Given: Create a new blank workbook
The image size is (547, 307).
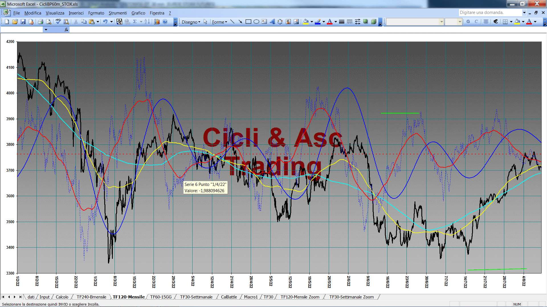Looking at the screenshot, I should tap(7, 22).
